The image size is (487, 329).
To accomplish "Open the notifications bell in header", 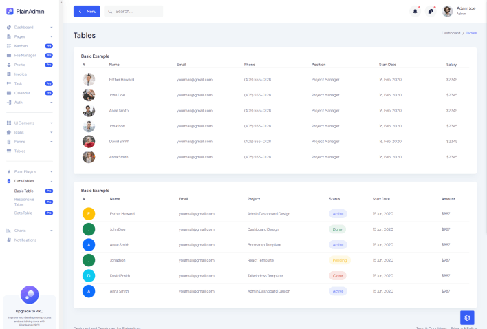I will tap(415, 11).
